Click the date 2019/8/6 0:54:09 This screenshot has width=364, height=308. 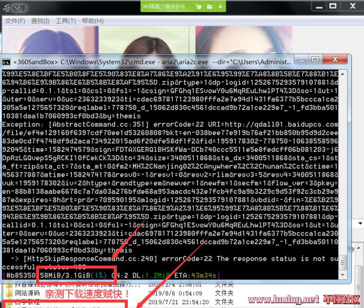[175, 293]
